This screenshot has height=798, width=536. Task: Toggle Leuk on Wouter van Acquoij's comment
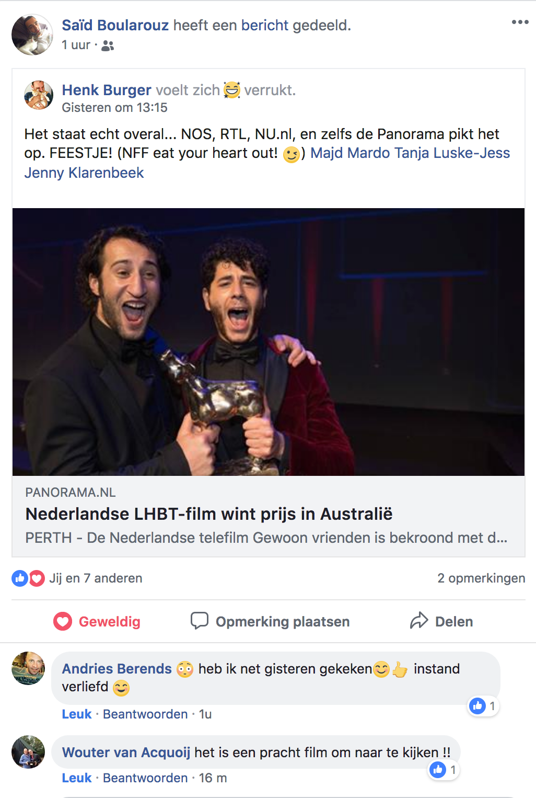point(77,778)
